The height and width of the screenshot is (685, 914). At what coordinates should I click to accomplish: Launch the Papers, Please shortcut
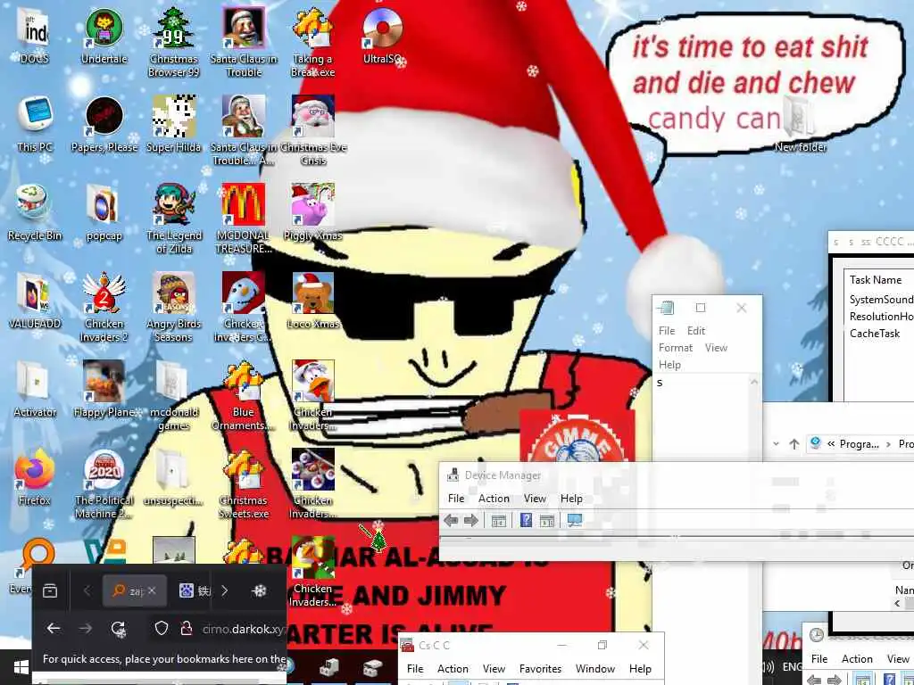tap(104, 125)
